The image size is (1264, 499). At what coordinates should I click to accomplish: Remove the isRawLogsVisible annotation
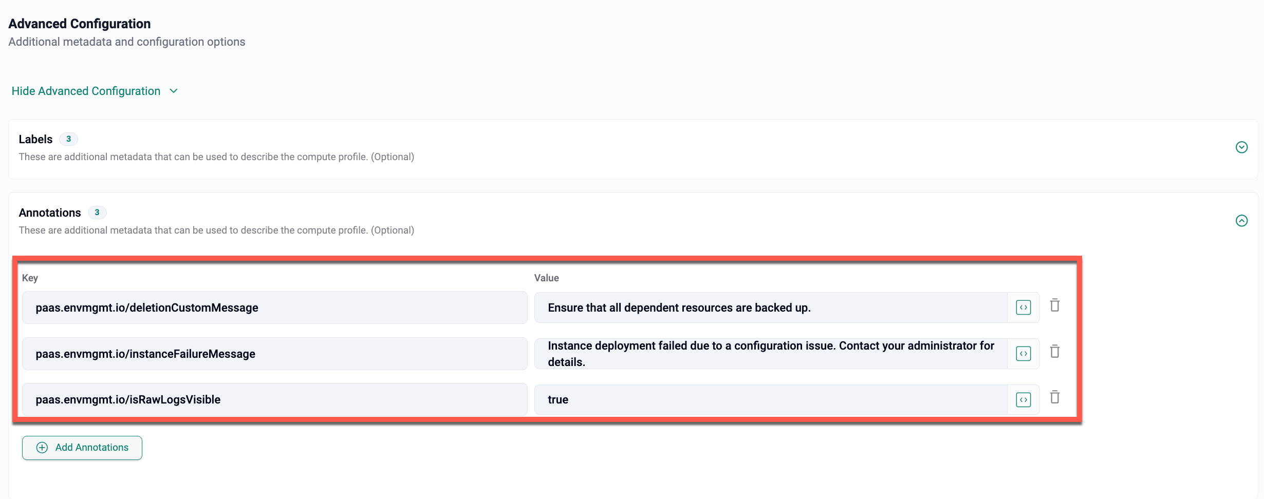click(x=1055, y=397)
